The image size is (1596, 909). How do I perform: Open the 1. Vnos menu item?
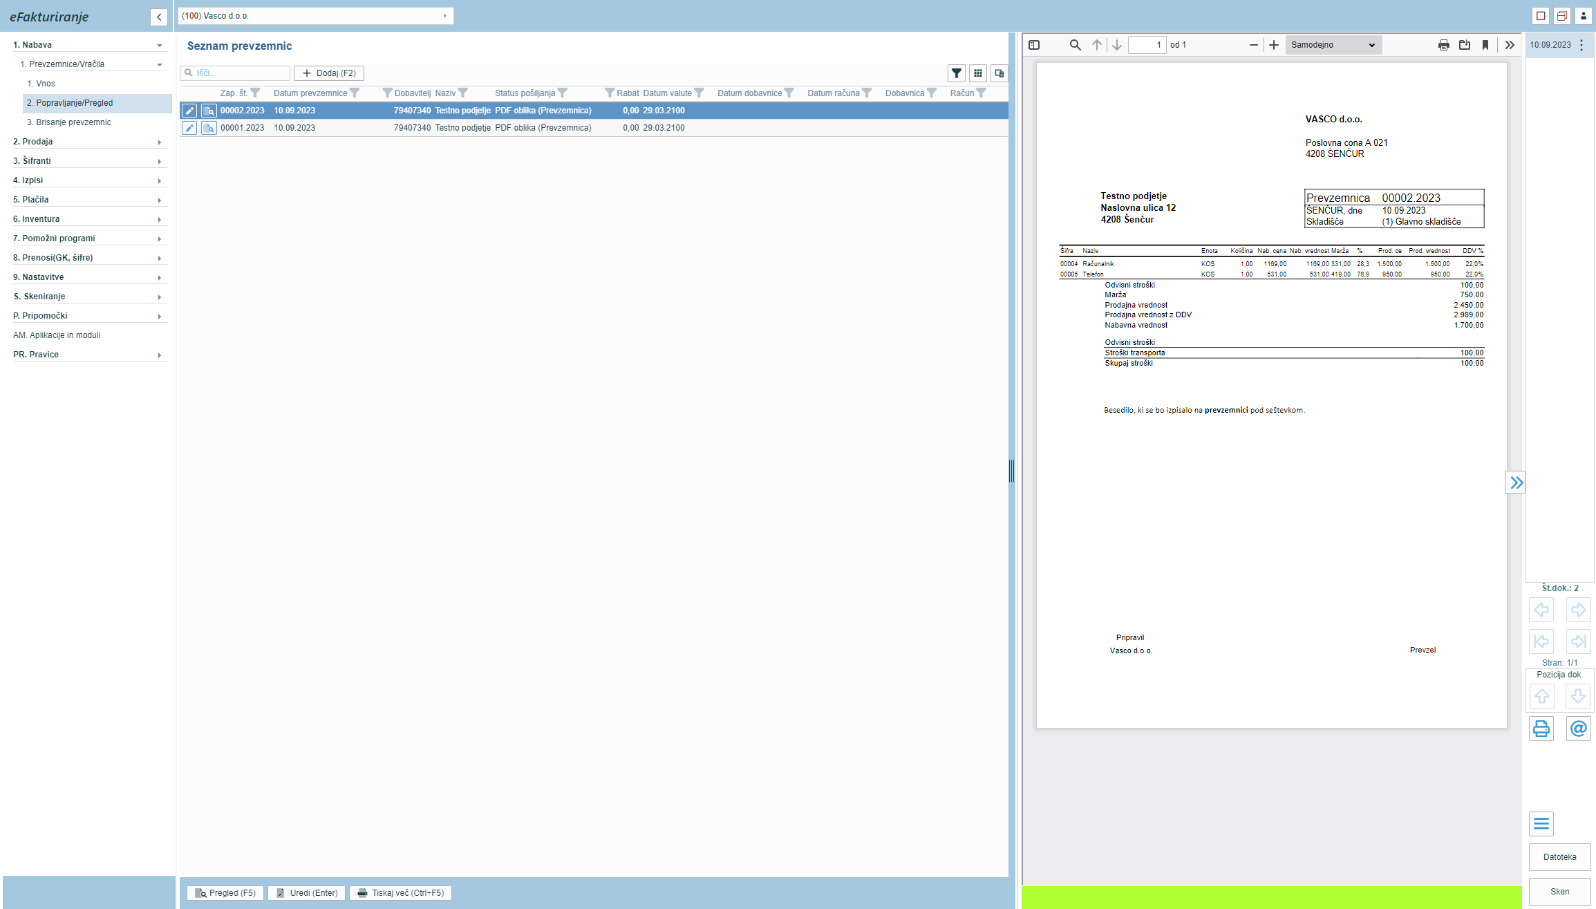tap(97, 84)
